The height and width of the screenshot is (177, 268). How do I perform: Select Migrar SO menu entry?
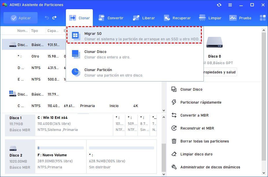134,35
